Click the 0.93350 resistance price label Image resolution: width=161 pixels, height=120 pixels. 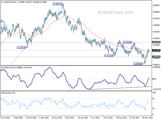(x=127, y=42)
